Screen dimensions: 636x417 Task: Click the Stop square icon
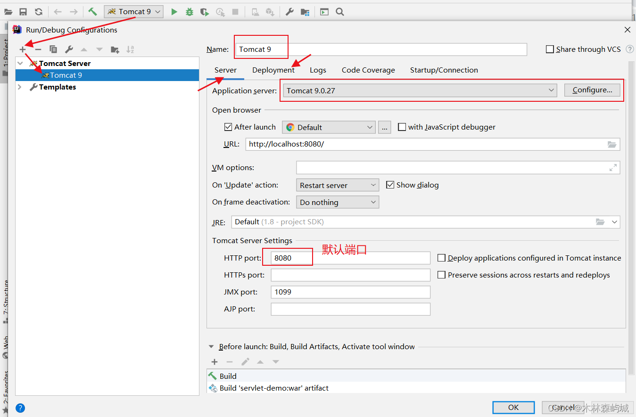[235, 12]
